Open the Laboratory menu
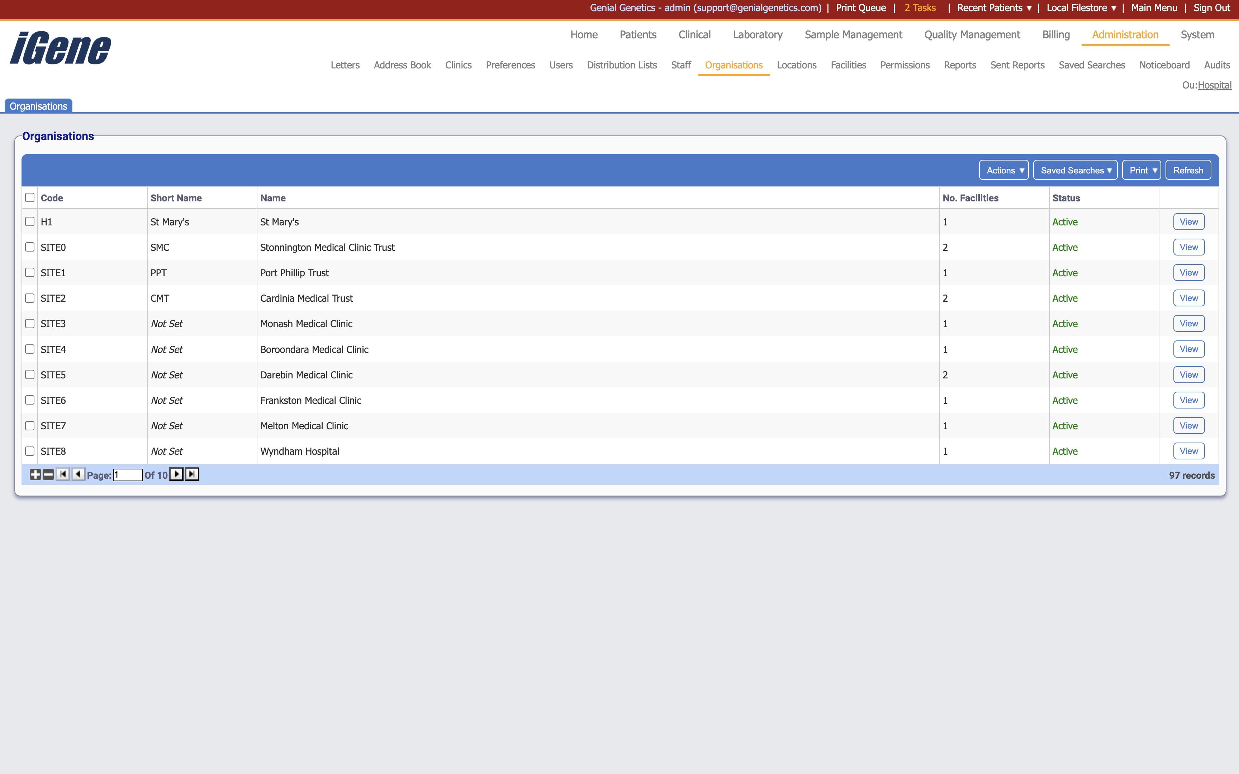The height and width of the screenshot is (774, 1239). pos(757,34)
